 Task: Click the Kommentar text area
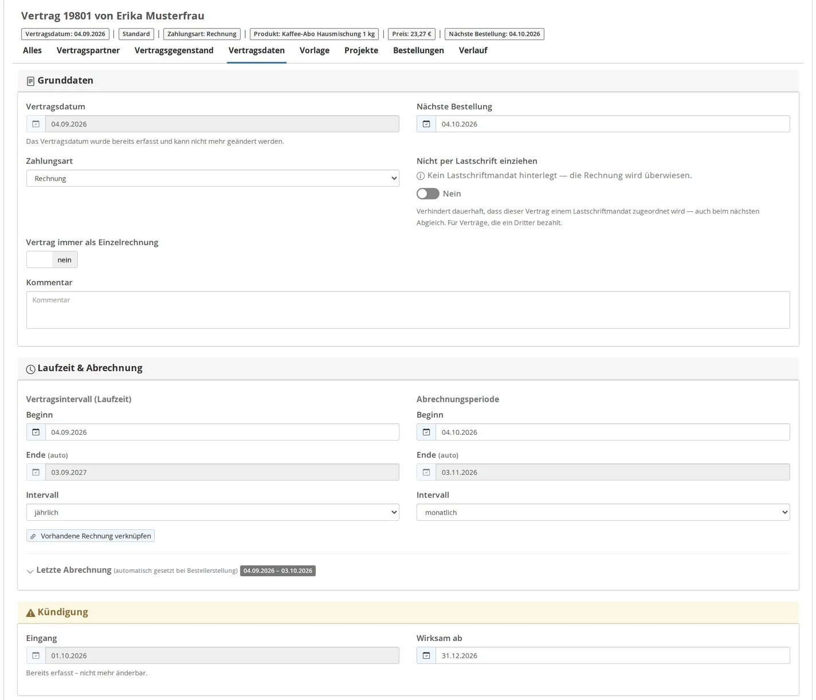[408, 310]
